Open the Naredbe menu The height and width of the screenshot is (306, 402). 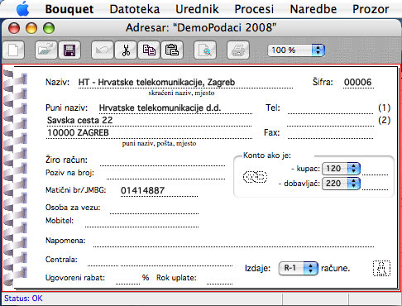(313, 9)
